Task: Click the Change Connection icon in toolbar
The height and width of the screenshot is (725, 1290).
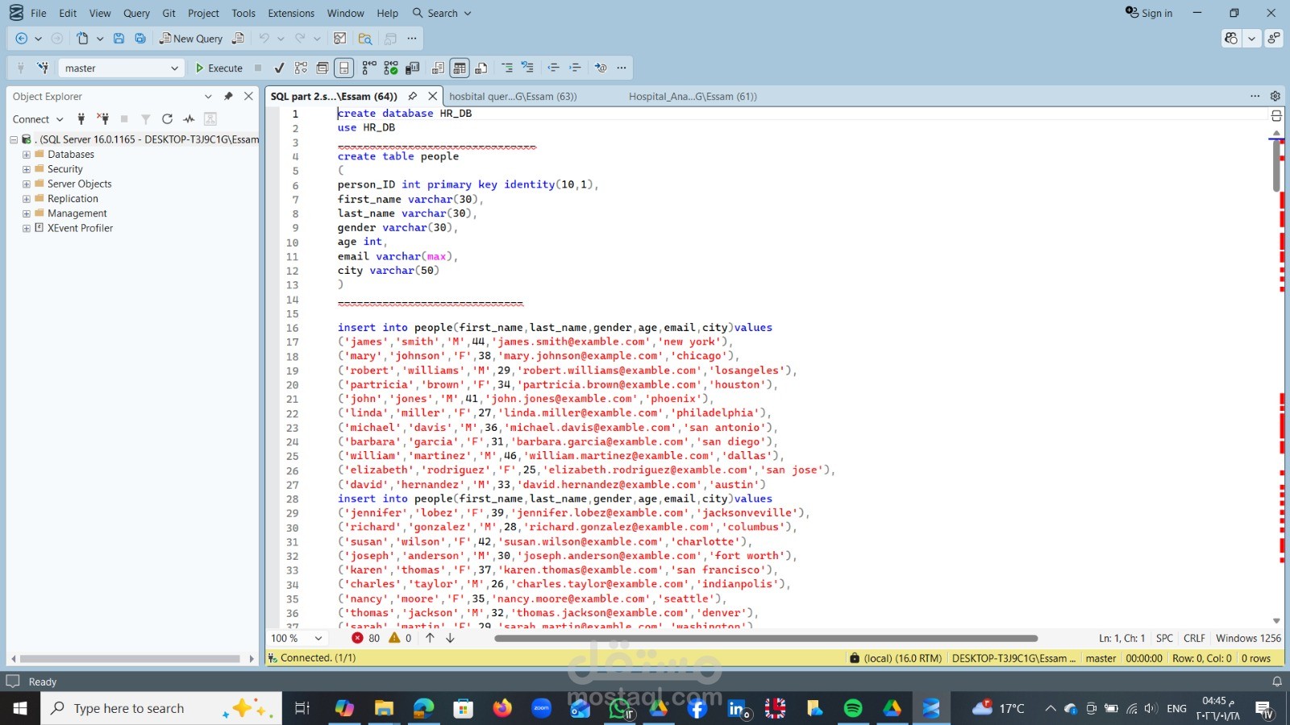Action: point(43,68)
